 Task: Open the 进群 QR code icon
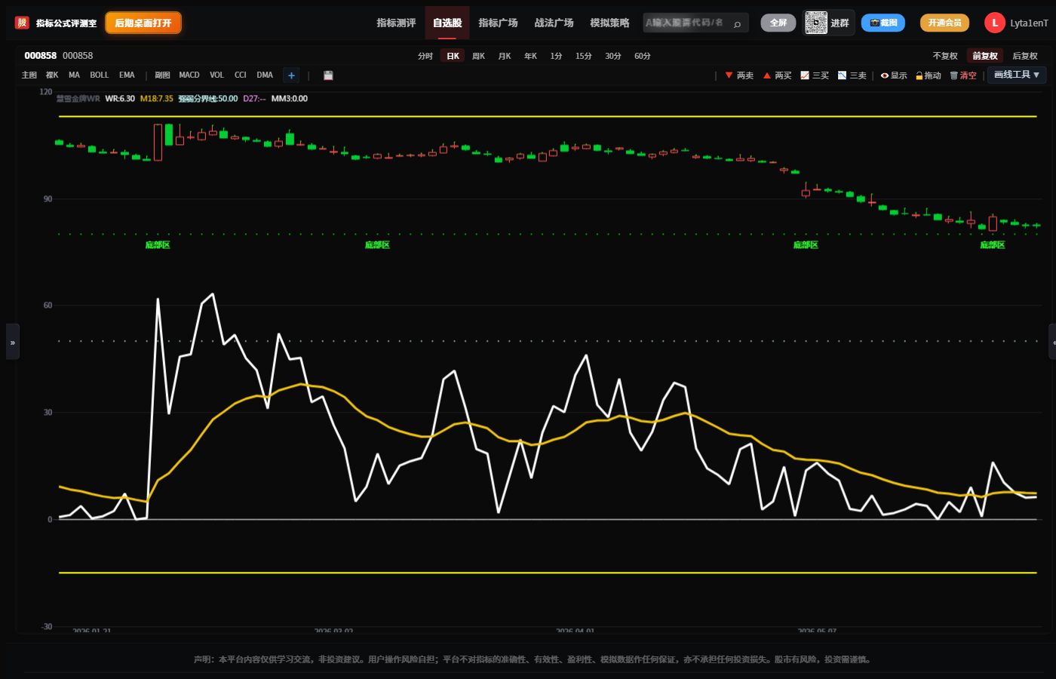tap(816, 23)
